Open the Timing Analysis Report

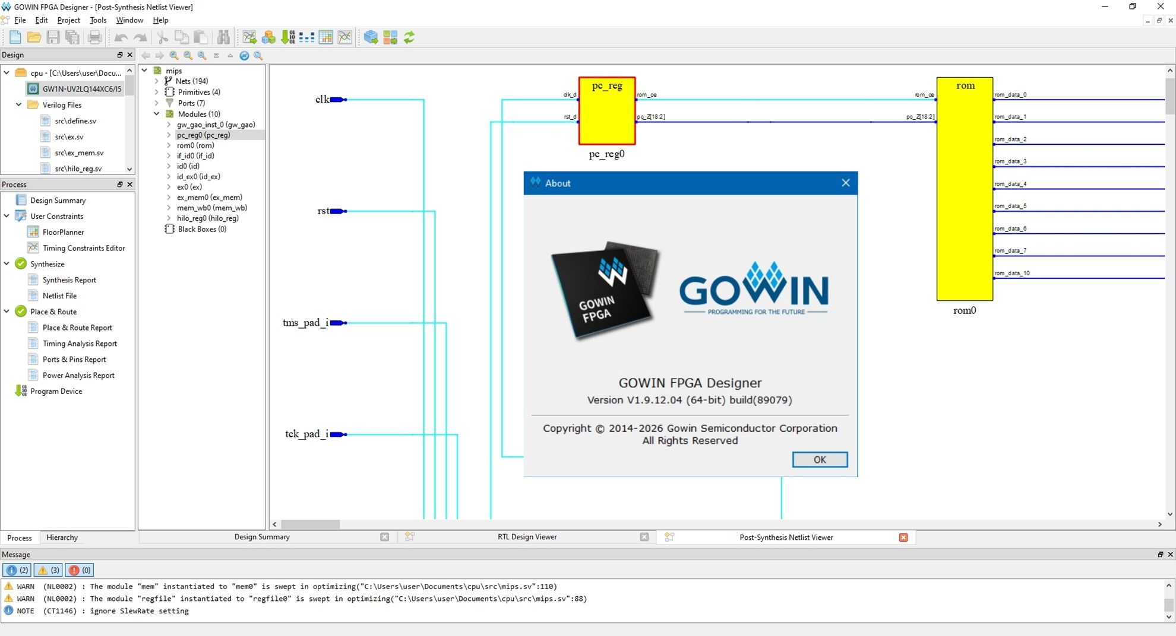(80, 344)
